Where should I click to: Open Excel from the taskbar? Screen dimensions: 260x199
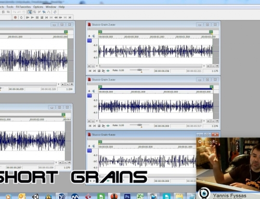coord(140,196)
